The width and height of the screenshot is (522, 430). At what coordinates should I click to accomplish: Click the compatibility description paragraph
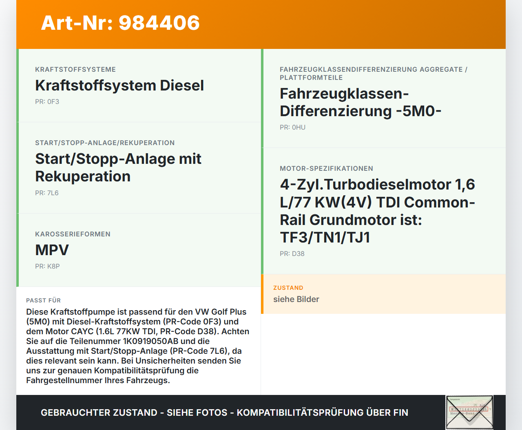tap(138, 346)
